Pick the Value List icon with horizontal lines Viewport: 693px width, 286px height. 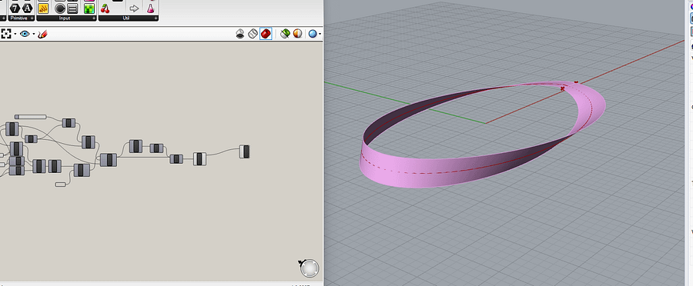coord(73,8)
